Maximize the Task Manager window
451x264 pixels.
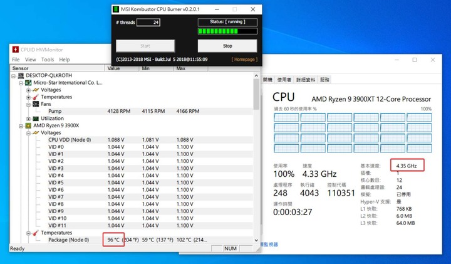click(415, 60)
